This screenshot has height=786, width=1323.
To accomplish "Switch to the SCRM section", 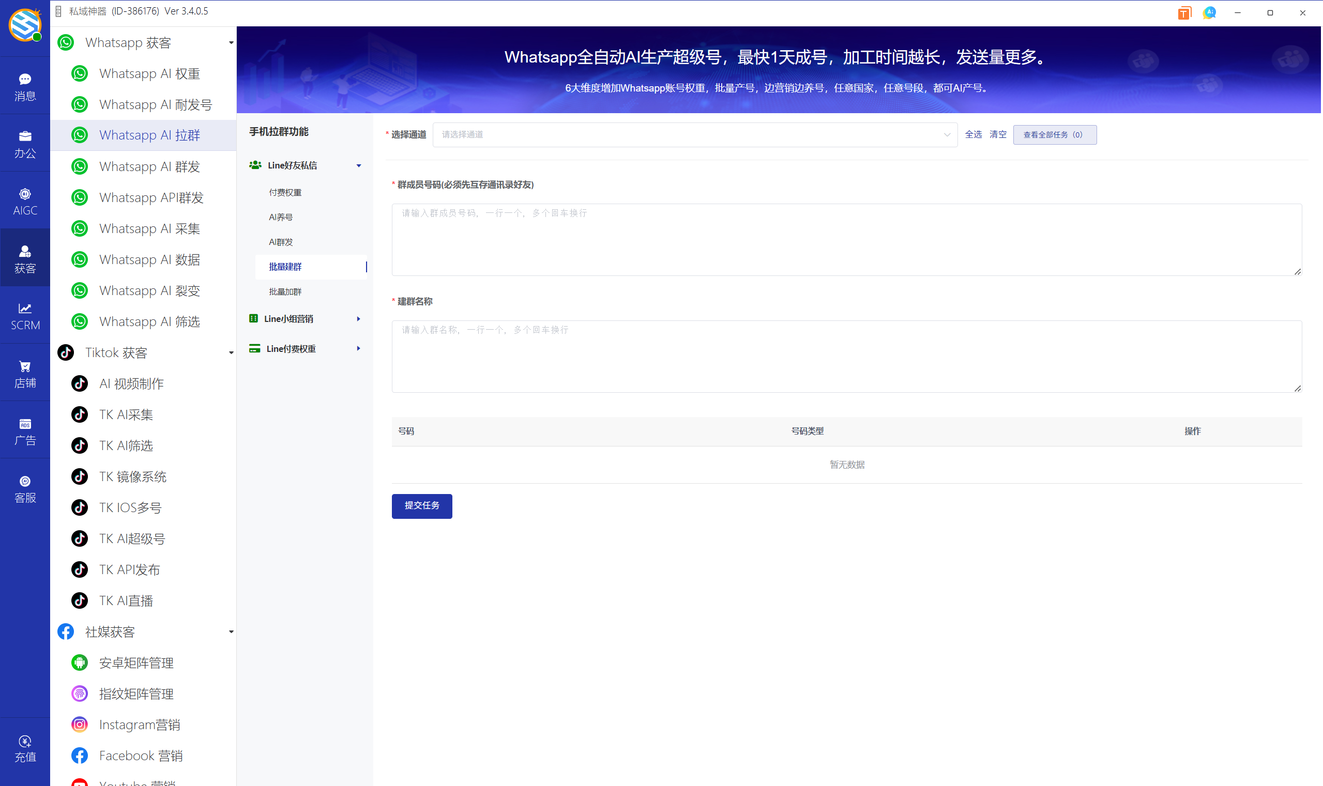I will click(x=25, y=316).
